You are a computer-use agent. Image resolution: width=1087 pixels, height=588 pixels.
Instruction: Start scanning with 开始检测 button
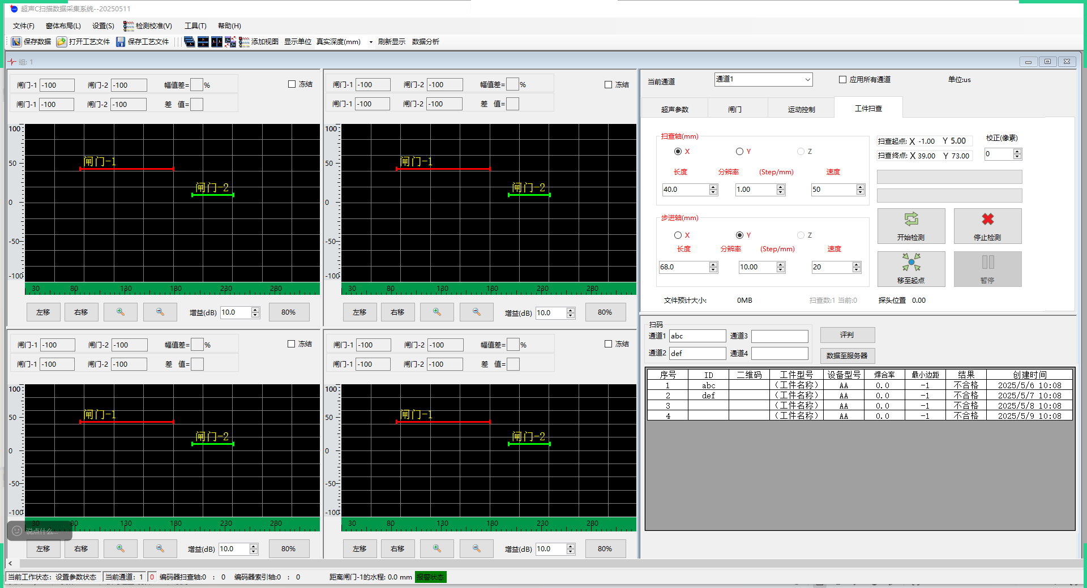pos(911,226)
